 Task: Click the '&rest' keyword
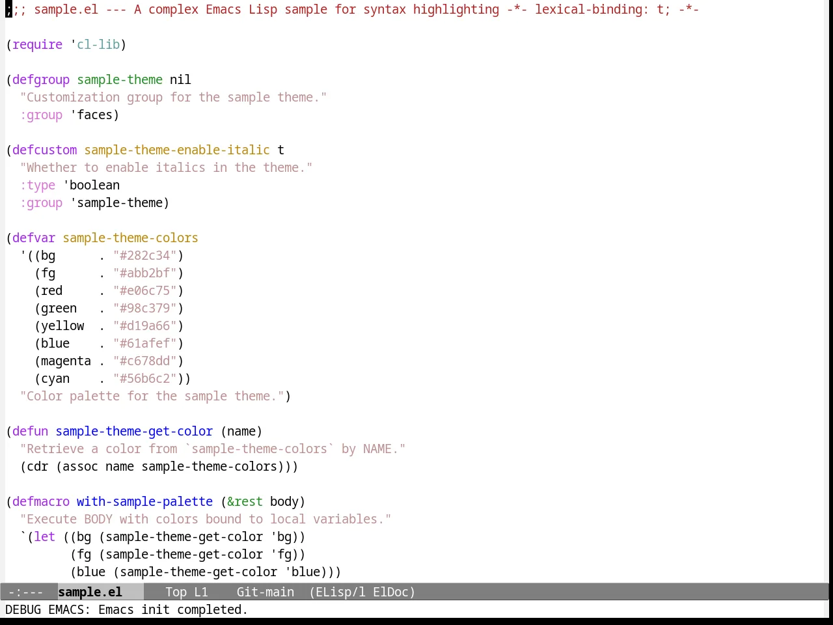point(245,501)
